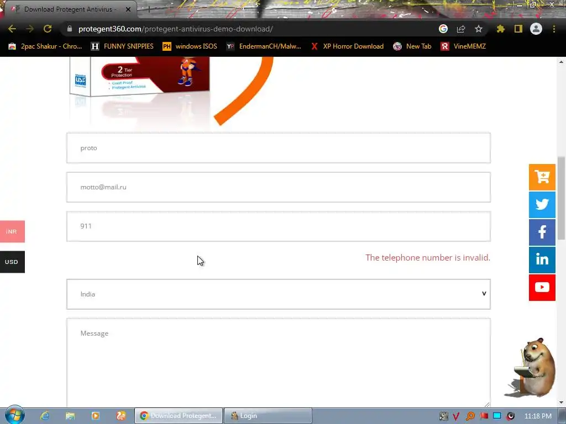Click the share page icon
Viewport: 566px width, 424px height.
point(461,29)
